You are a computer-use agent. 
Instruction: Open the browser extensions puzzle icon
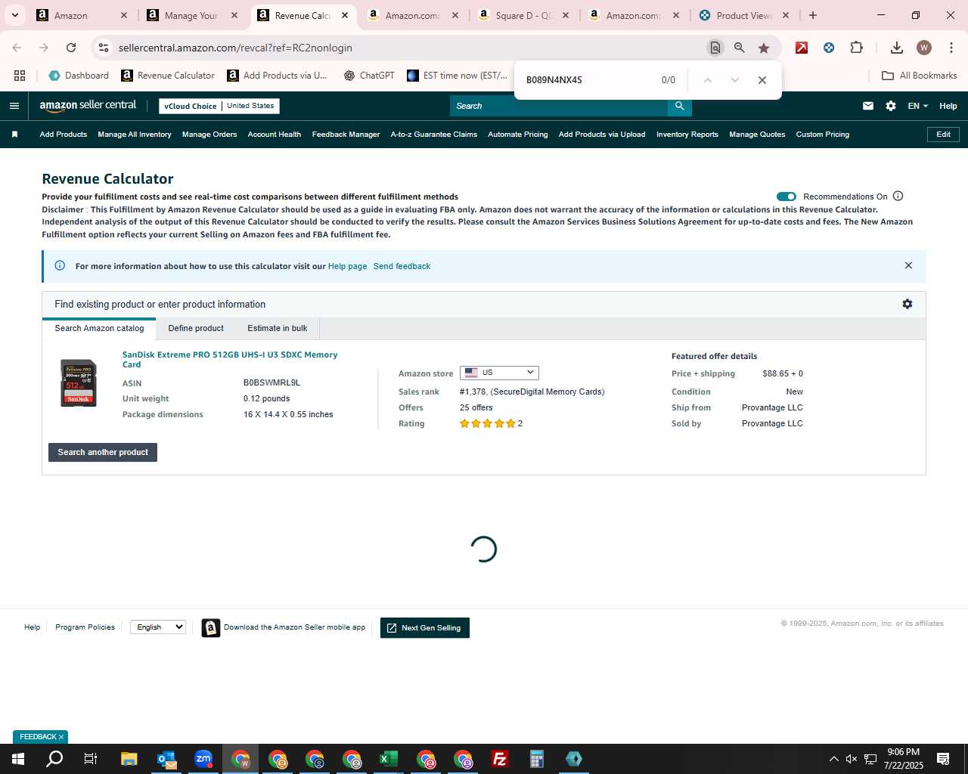coord(856,48)
